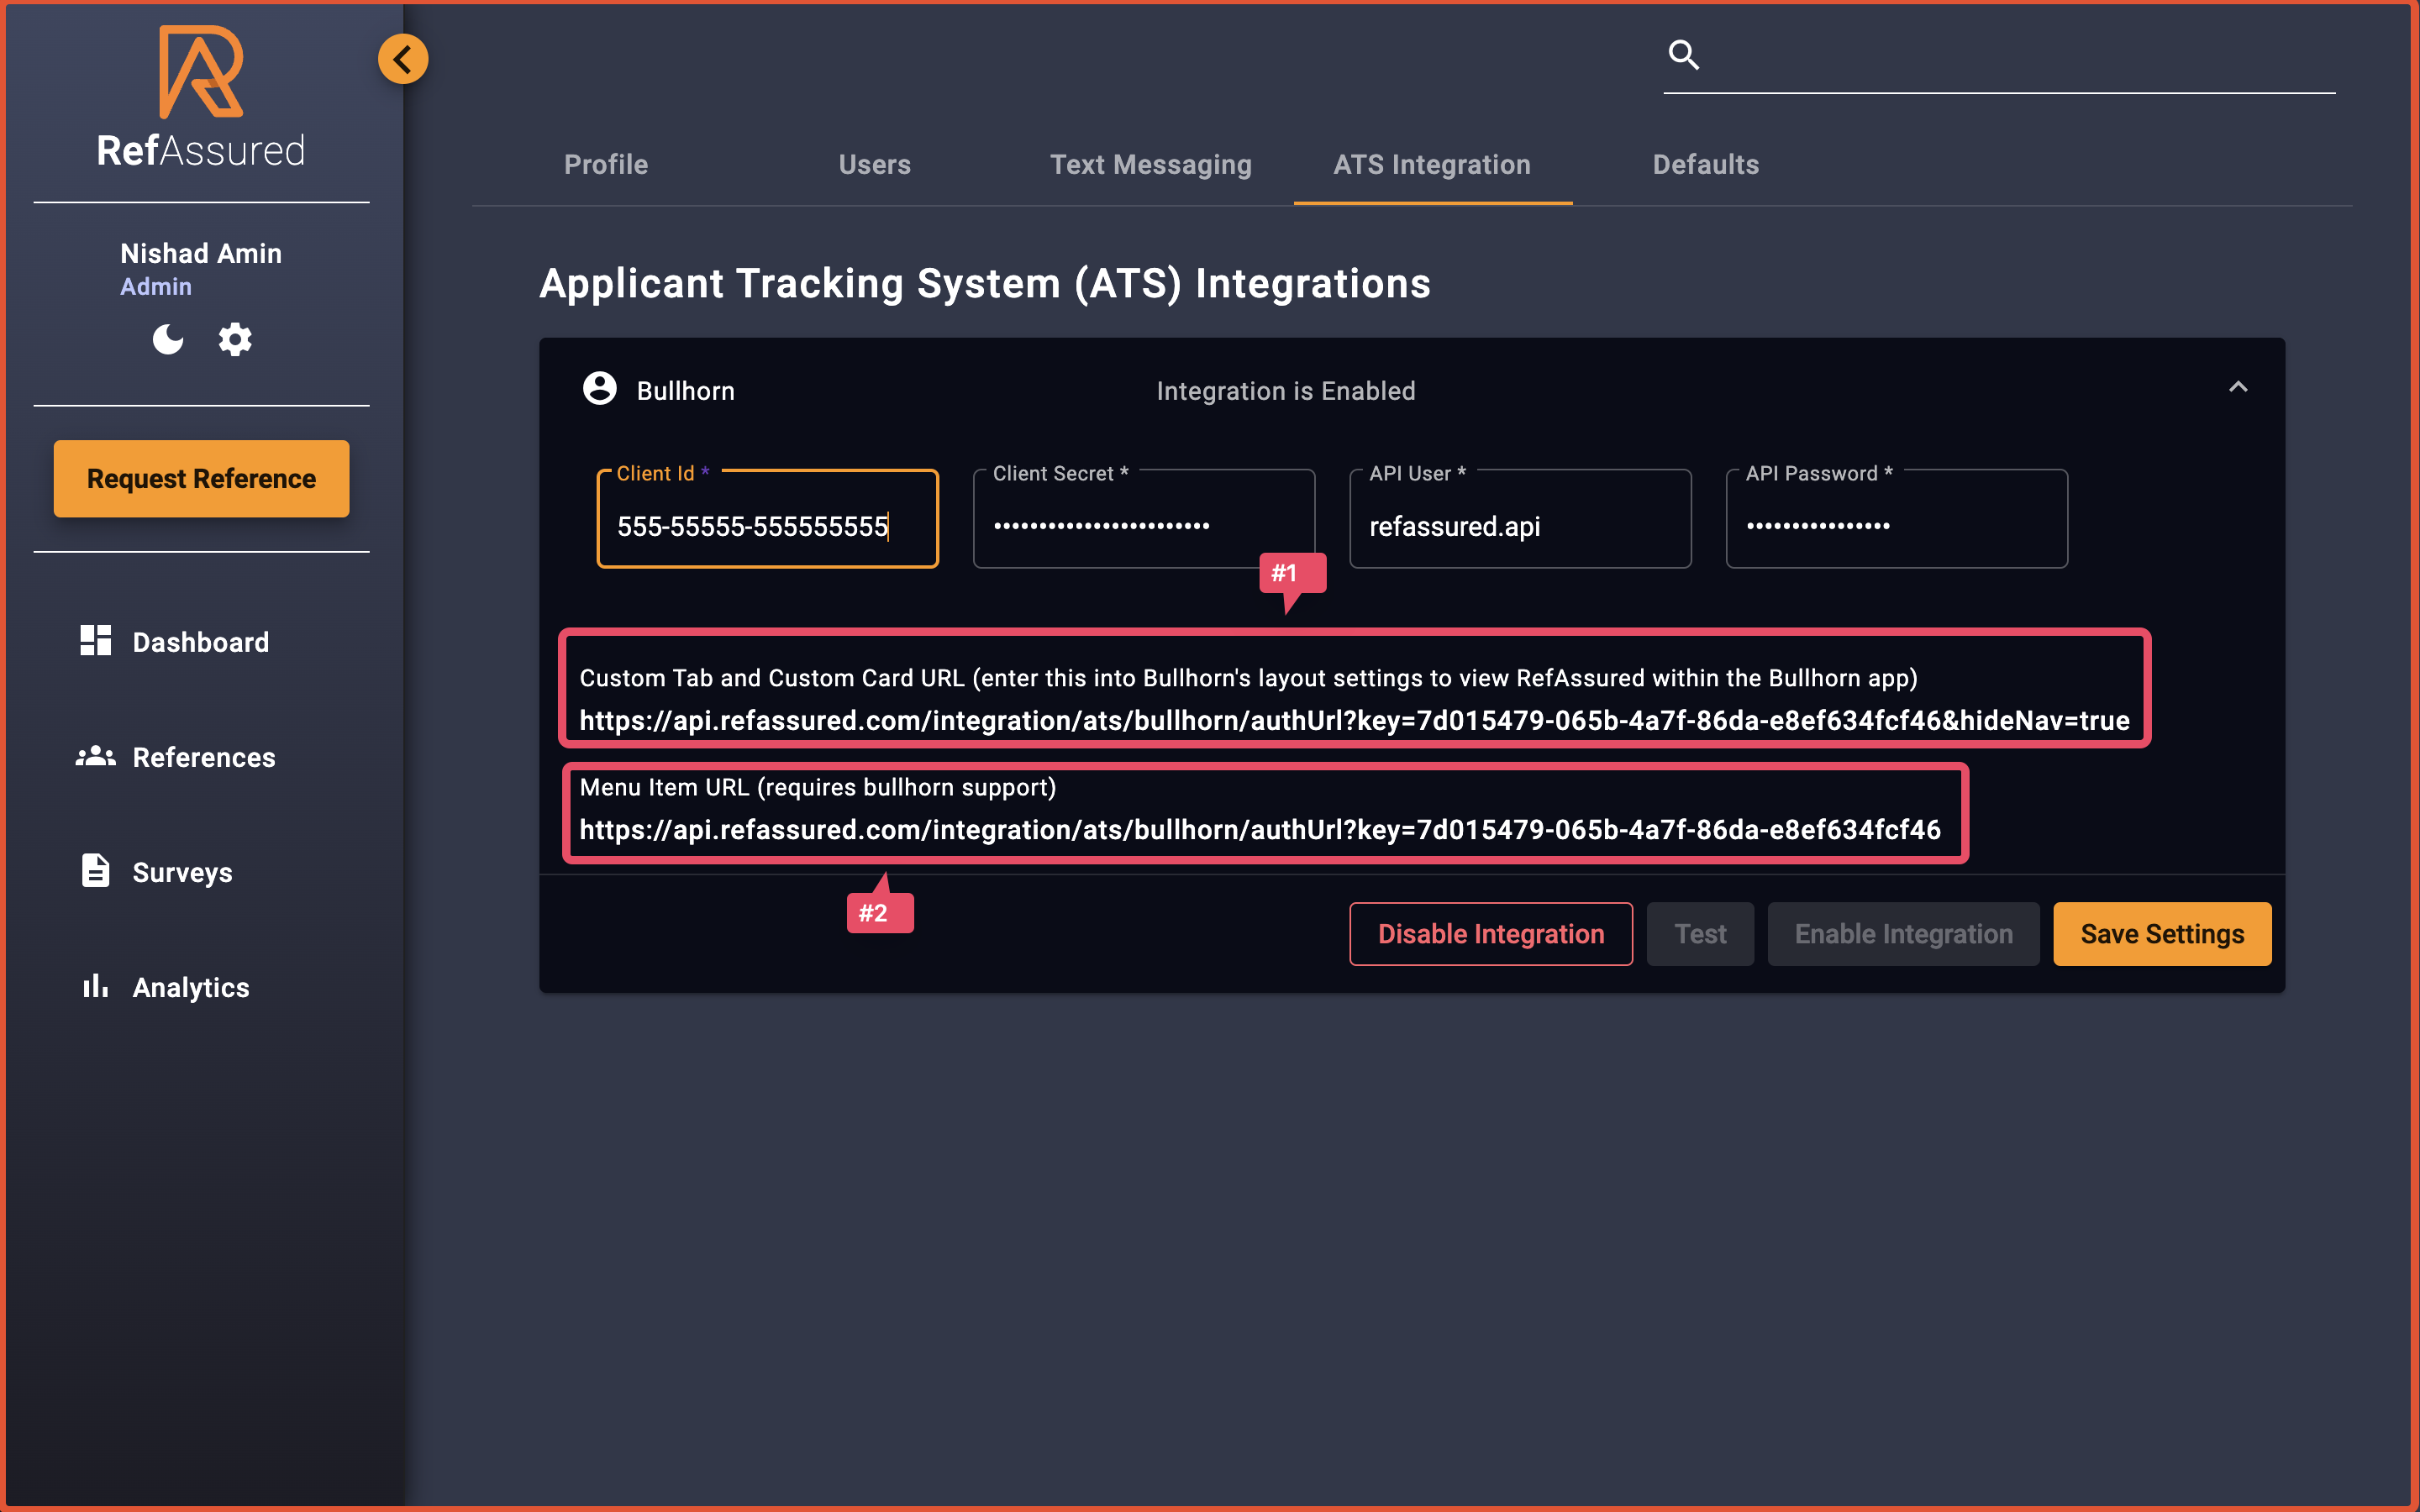Open the Analytics section
Image resolution: width=2420 pixels, height=1512 pixels.
(190, 986)
